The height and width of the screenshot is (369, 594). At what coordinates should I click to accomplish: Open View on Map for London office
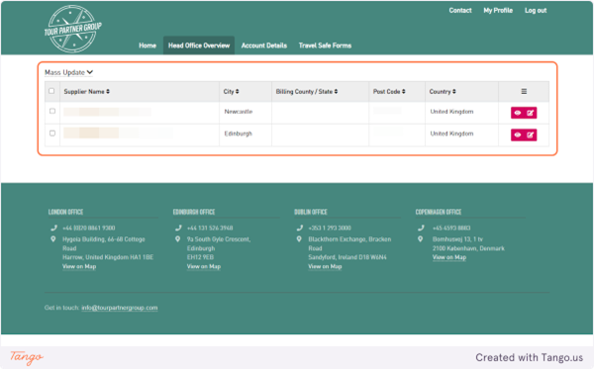click(79, 266)
